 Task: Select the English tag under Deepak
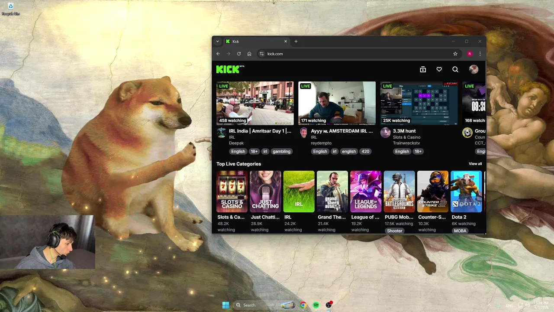238,151
